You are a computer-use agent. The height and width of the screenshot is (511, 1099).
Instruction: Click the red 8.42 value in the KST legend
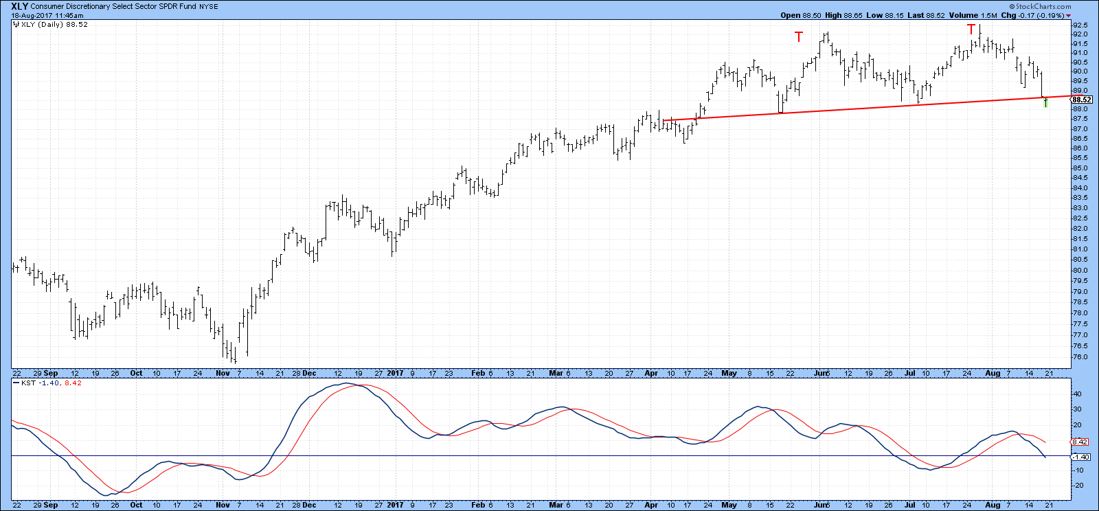tap(73, 383)
